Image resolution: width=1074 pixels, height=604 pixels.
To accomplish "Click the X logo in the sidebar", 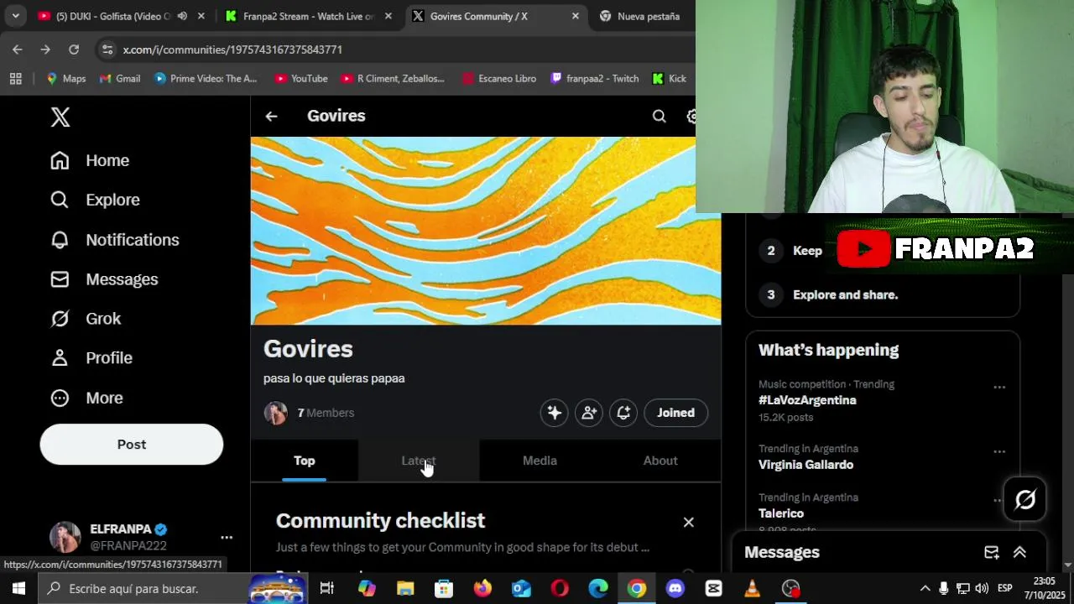I will coord(60,117).
